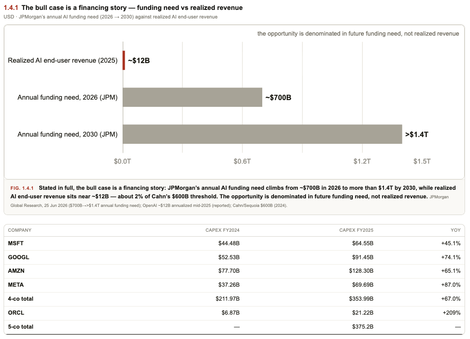
Task: Click the 'COMPANY' column header
Action: [19, 230]
